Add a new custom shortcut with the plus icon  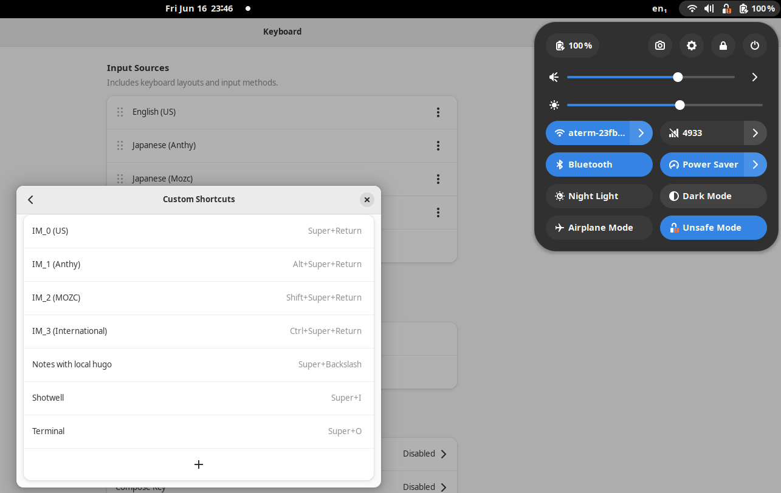199,464
